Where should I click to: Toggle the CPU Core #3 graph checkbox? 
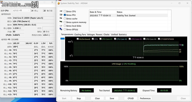click(130, 39)
